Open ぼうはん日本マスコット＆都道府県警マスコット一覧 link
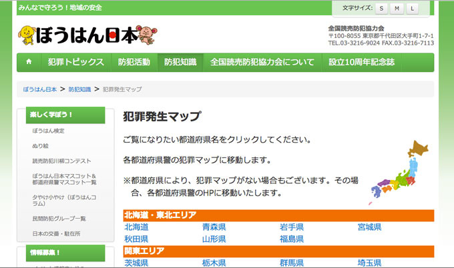Image resolution: width=454 pixels, height=268 pixels. coord(64,179)
